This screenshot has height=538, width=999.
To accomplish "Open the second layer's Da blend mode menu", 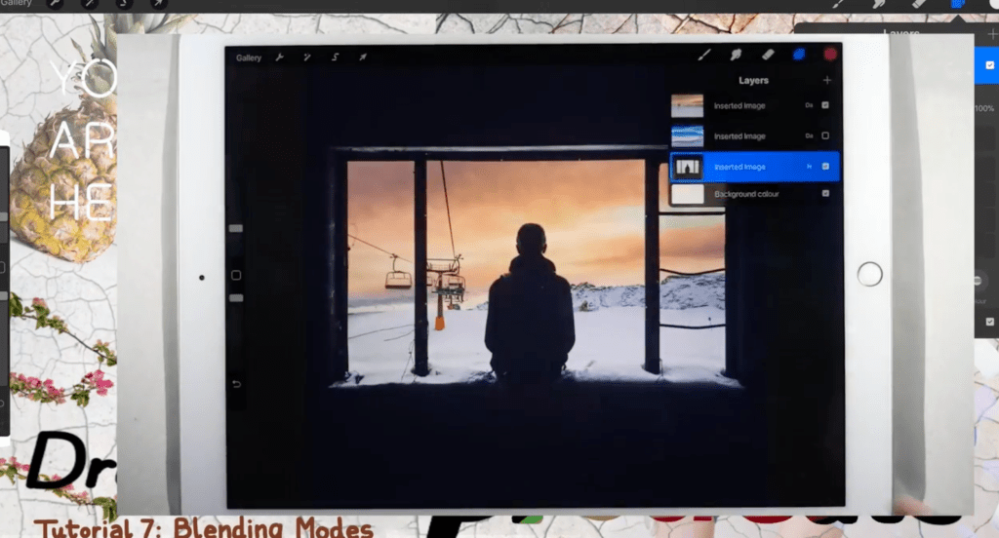I will (809, 135).
